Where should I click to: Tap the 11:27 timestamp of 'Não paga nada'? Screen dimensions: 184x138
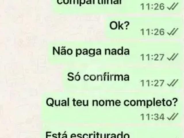pos(152,57)
